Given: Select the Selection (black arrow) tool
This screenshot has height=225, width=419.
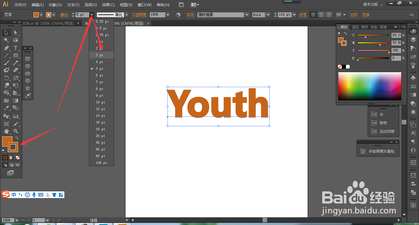Looking at the screenshot, I should click(6, 33).
